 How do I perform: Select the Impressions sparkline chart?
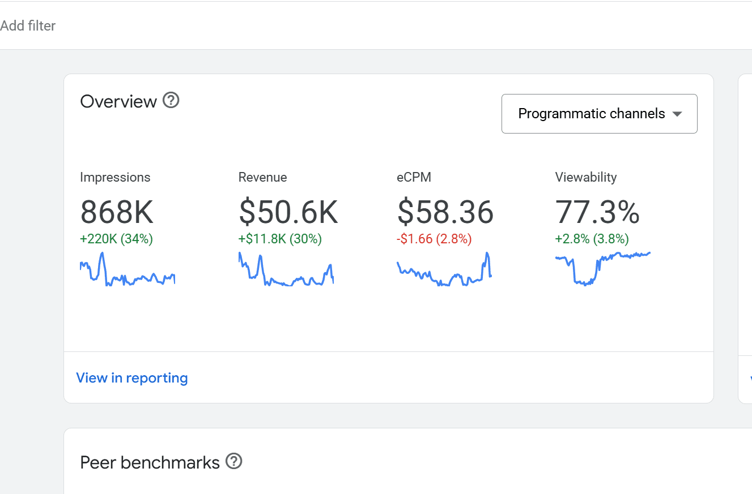128,272
